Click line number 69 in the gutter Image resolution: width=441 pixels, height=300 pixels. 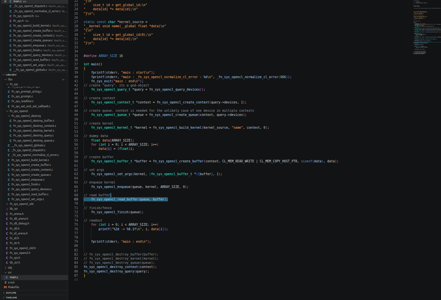[x=76, y=199]
